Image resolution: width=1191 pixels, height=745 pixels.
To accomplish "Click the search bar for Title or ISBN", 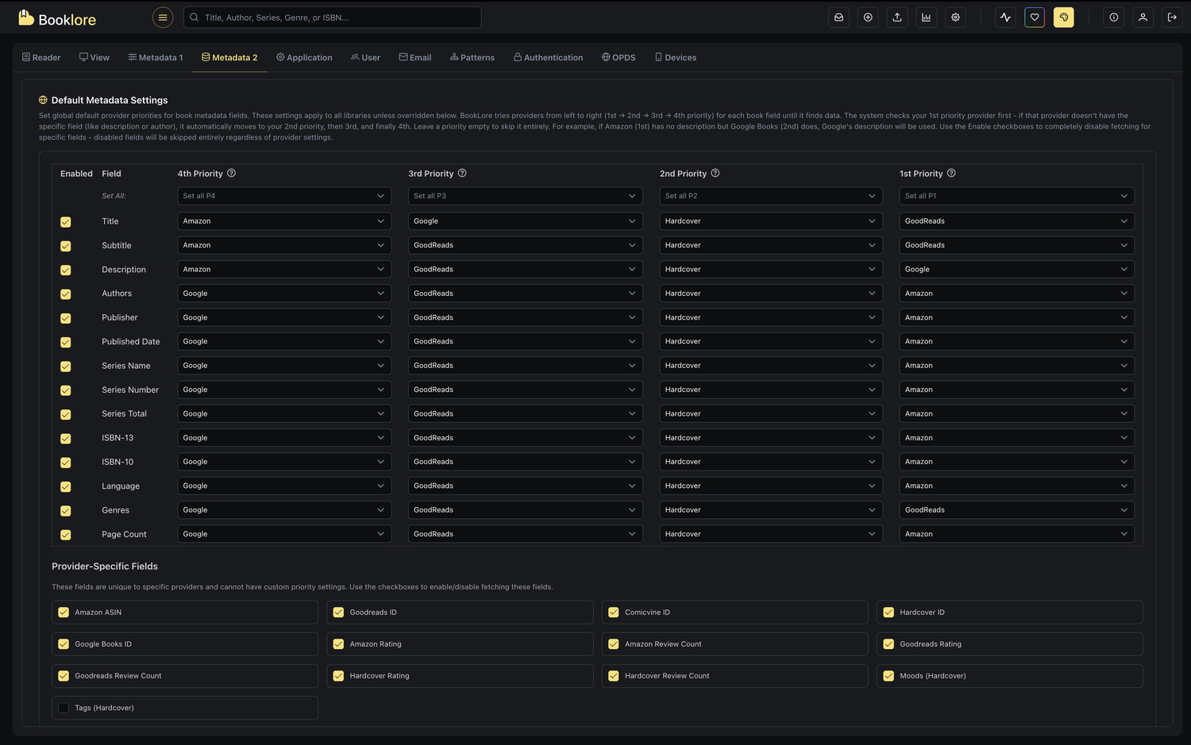I will point(332,17).
